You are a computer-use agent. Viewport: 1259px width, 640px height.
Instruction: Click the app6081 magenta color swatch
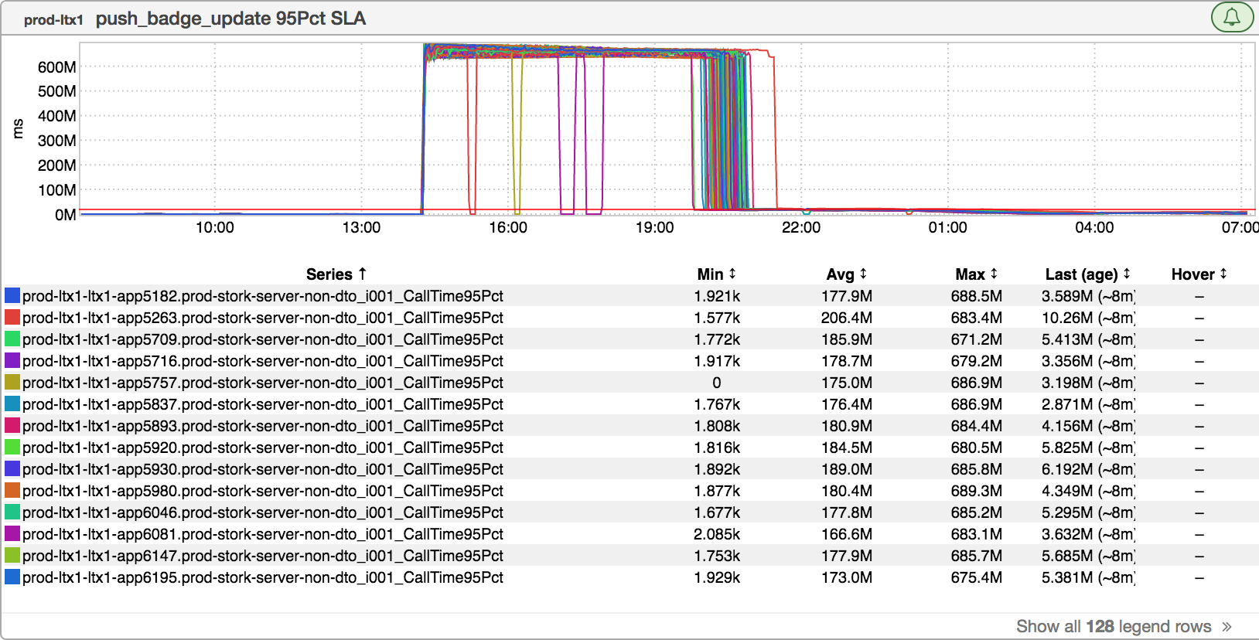click(12, 533)
